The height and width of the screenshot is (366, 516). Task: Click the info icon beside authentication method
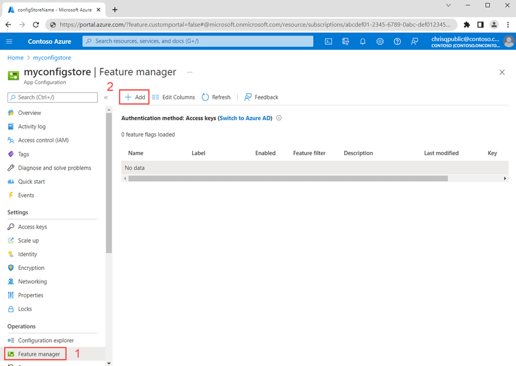(x=279, y=118)
